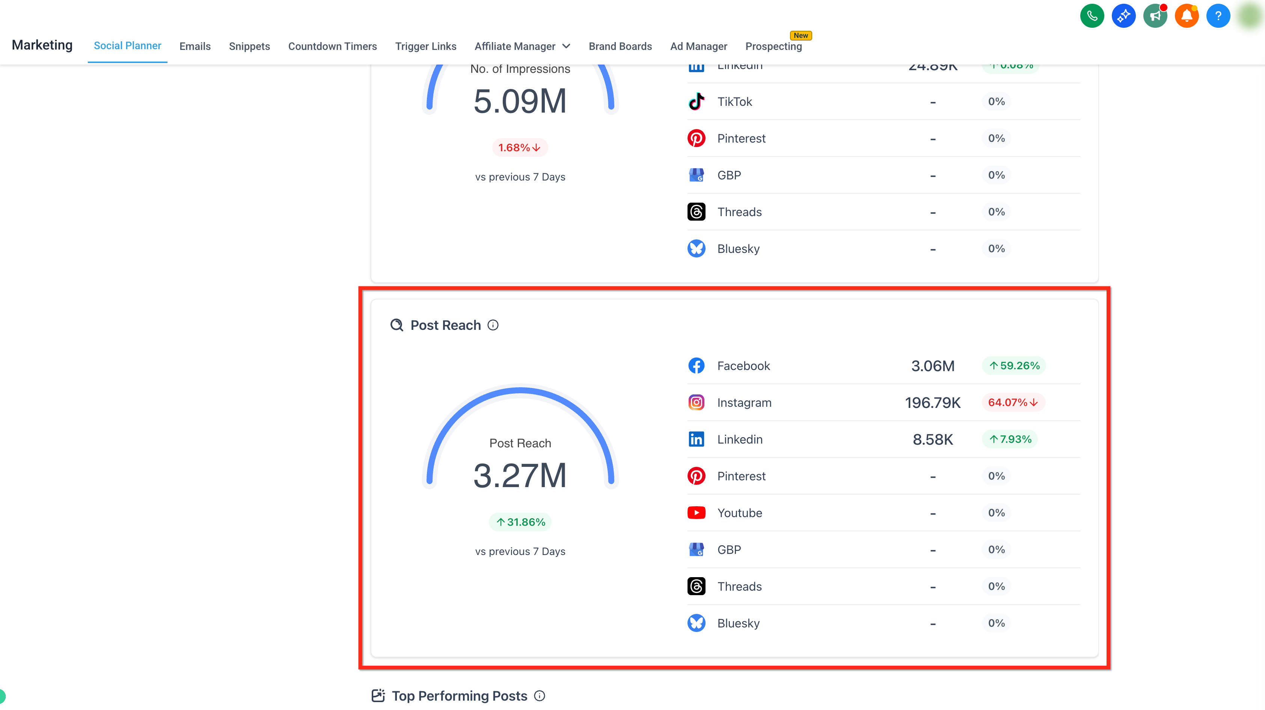Screen dimensions: 1265x710
Task: Switch to the Emails tab
Action: (195, 46)
